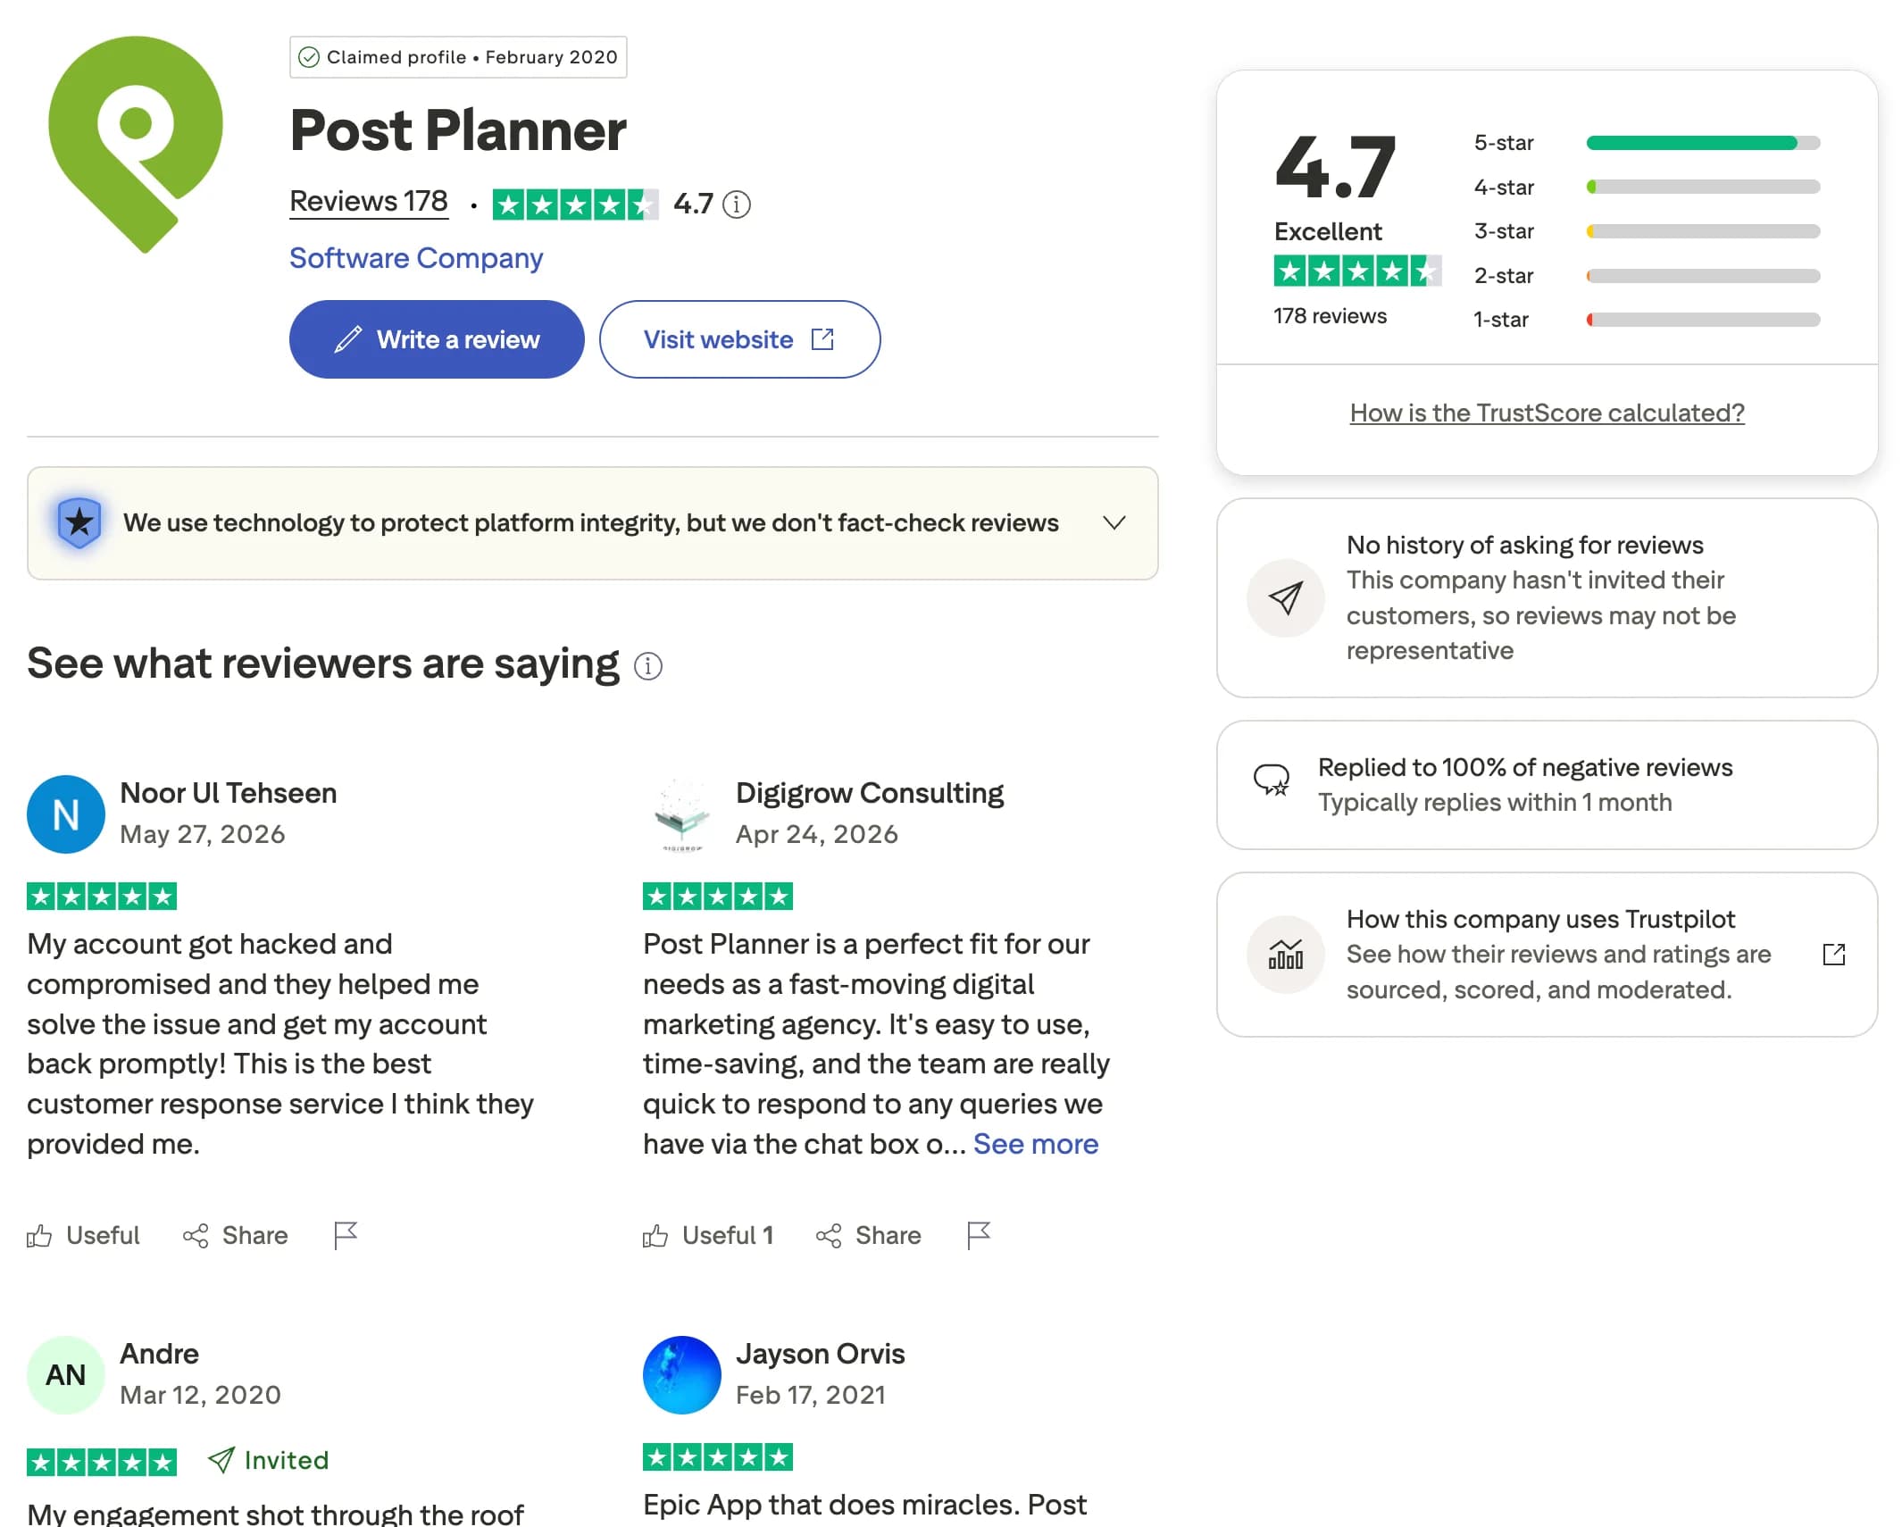Viewport: 1902px width, 1527px height.
Task: Open Digigrow Consulting reviewer name
Action: pos(870,793)
